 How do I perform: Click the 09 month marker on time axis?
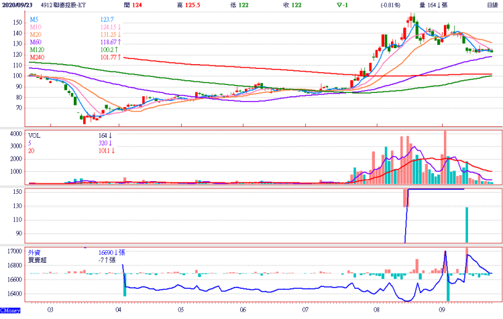442,311
